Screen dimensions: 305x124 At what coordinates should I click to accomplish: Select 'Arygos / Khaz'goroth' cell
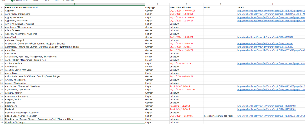coord(74,80)
